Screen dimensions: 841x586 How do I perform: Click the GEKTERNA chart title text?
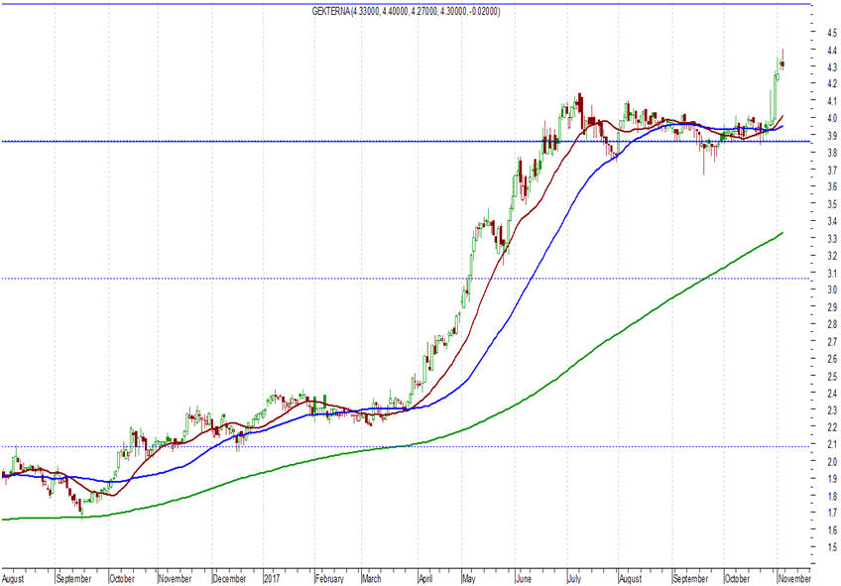(x=406, y=11)
